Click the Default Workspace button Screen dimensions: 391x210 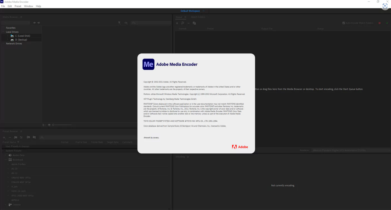[x=191, y=11]
